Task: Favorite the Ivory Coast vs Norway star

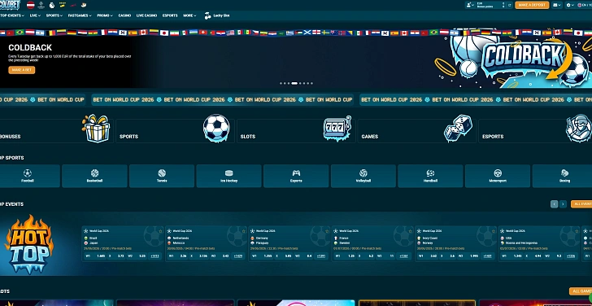Action: pos(494,231)
